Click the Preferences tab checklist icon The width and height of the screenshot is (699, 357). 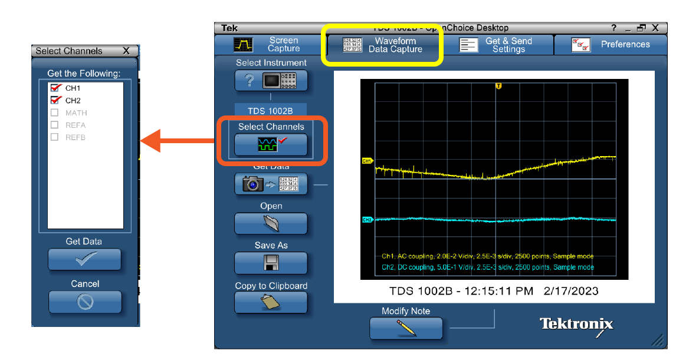click(581, 45)
